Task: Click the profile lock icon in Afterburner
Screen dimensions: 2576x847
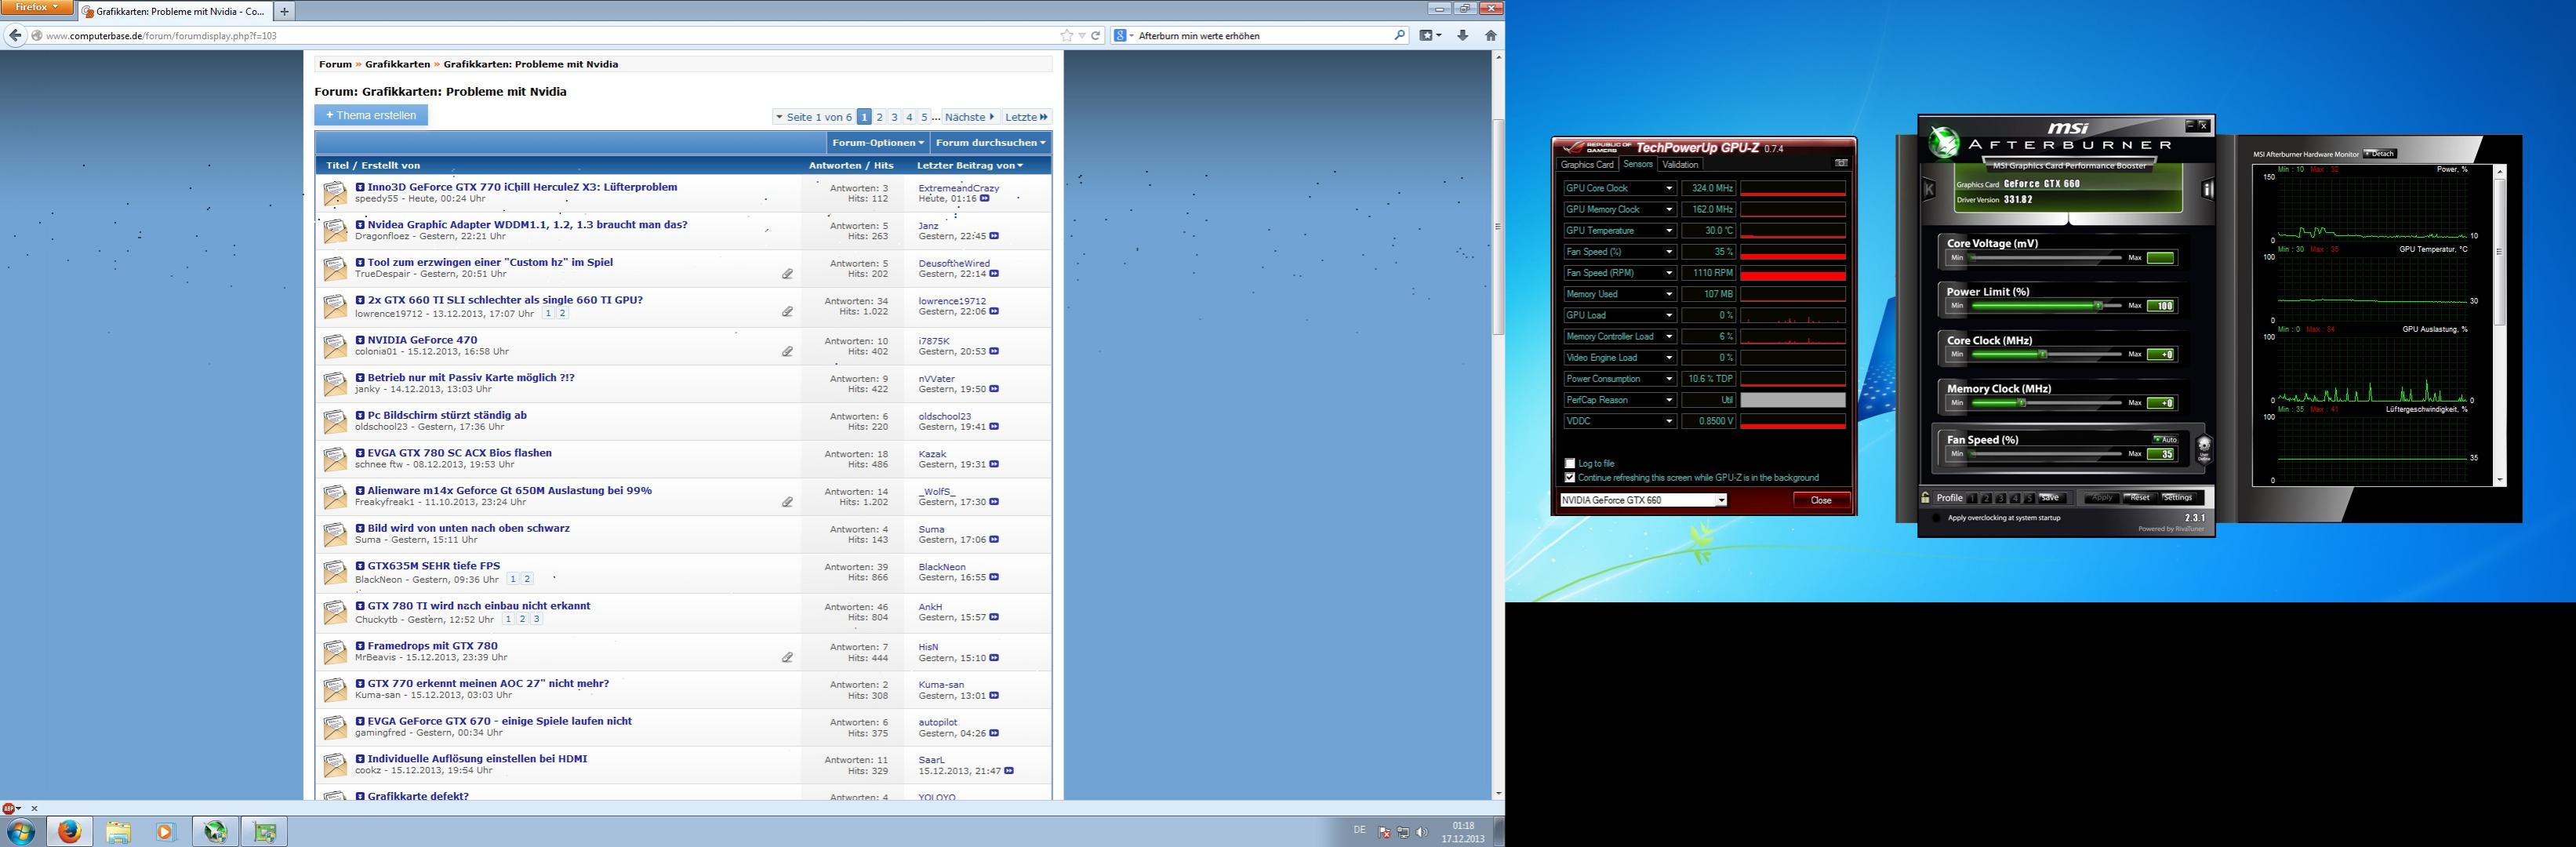Action: point(1925,497)
